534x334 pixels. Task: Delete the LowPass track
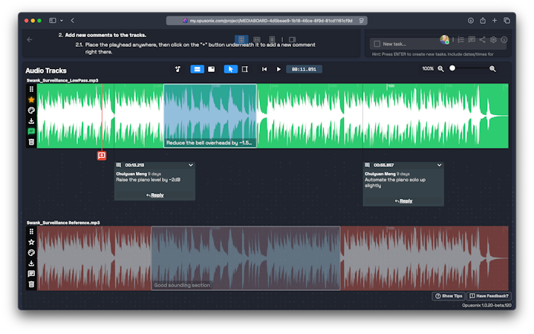[31, 142]
